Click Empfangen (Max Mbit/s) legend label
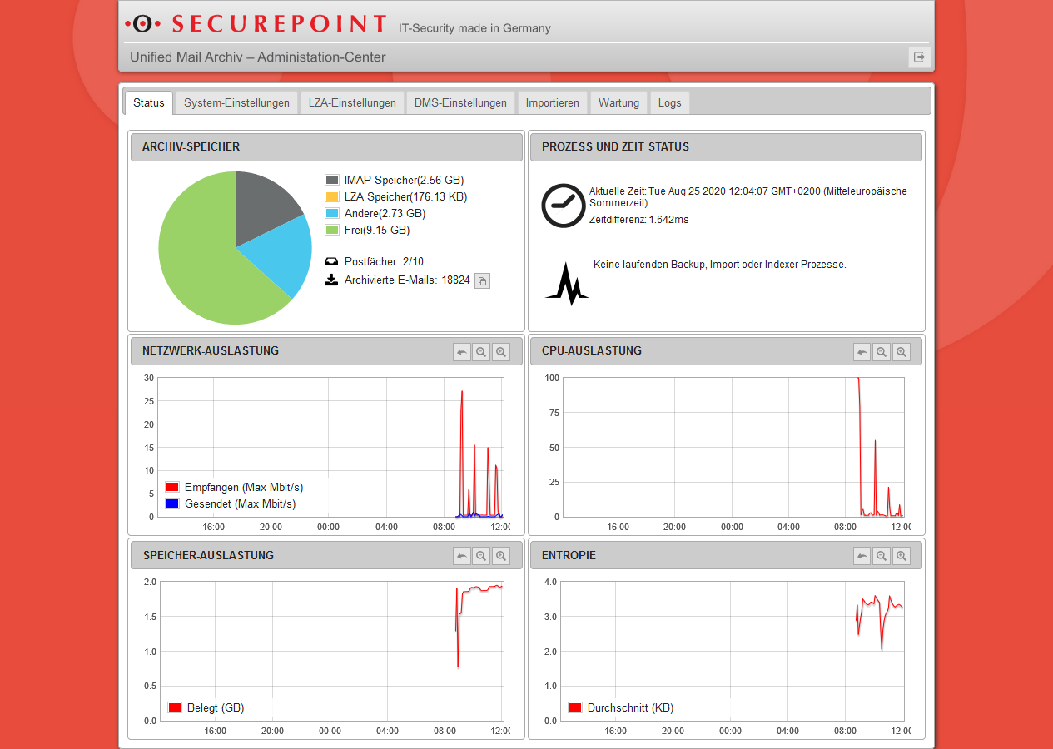Viewport: 1053px width, 749px height. point(244,487)
